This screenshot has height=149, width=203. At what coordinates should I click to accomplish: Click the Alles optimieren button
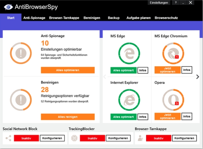point(68,70)
